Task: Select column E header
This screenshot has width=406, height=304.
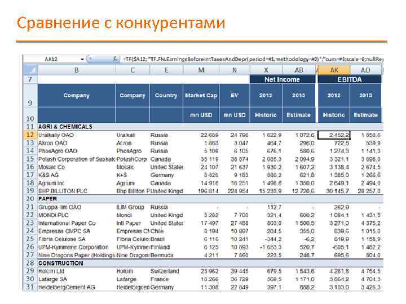Action: [x=166, y=70]
